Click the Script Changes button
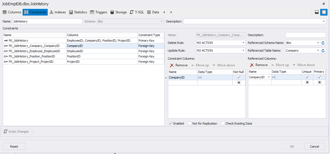The height and width of the screenshot is (154, 330). 16,132
